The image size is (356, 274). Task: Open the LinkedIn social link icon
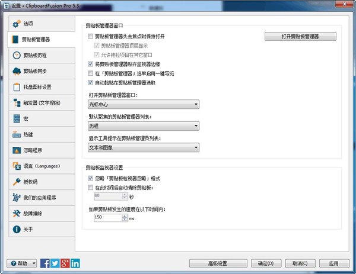click(75, 263)
